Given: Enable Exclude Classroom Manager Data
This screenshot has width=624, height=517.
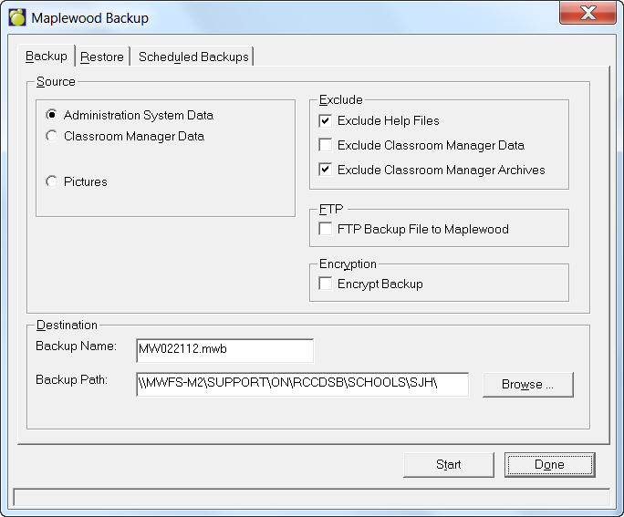Looking at the screenshot, I should (x=326, y=146).
